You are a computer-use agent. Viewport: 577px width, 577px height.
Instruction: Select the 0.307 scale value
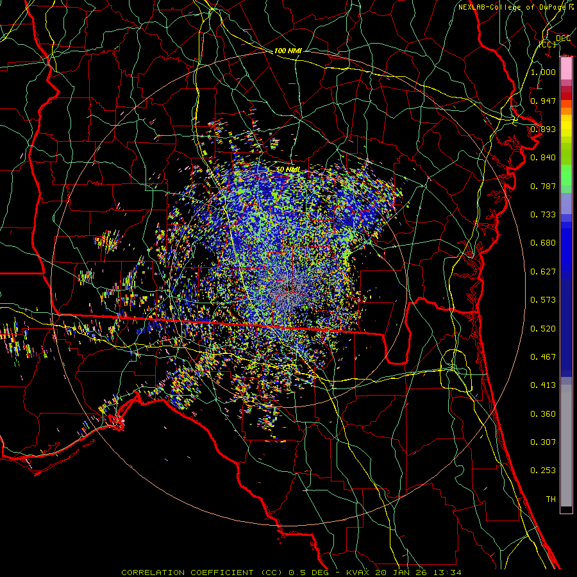click(543, 442)
